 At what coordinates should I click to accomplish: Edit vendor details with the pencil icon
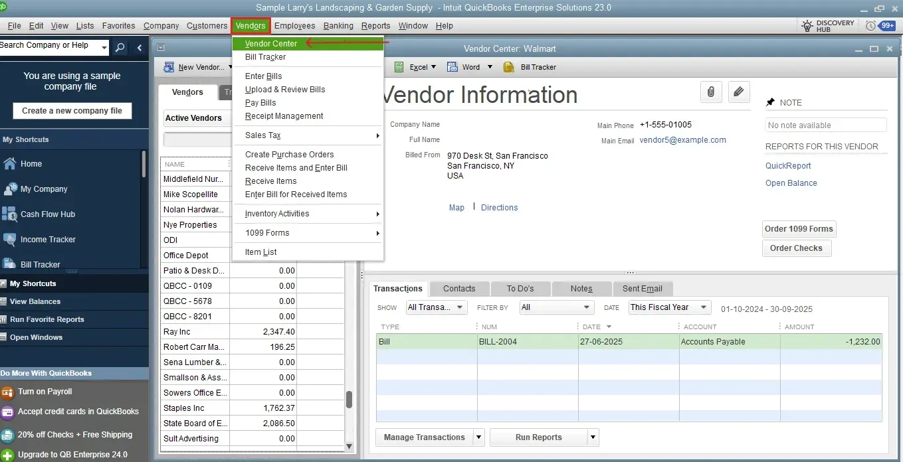(x=739, y=92)
